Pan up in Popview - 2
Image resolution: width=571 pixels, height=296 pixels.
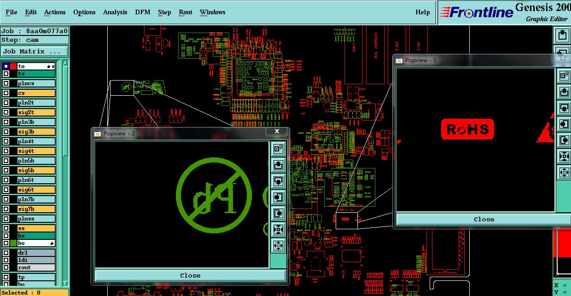278,165
